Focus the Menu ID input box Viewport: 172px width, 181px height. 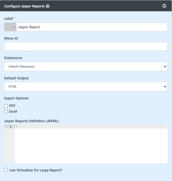[x=86, y=46]
